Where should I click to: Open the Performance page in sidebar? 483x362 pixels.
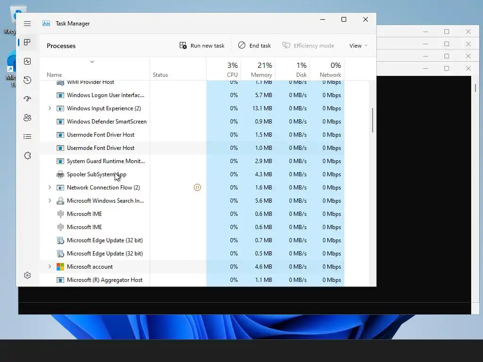27,61
